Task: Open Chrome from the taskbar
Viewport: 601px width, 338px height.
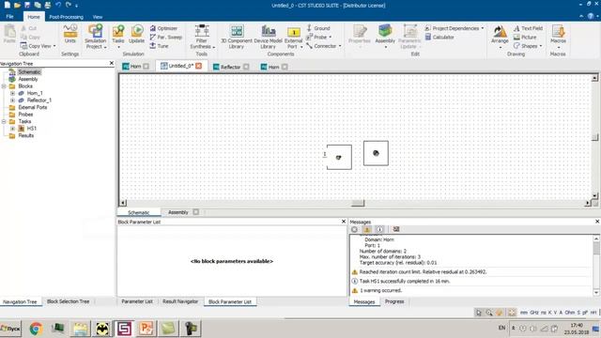Action: click(36, 329)
